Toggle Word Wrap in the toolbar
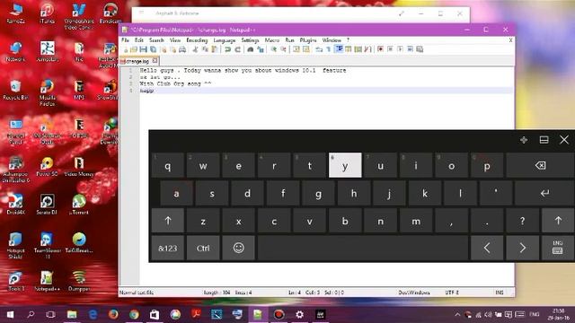This screenshot has width=575, height=323. point(318,49)
